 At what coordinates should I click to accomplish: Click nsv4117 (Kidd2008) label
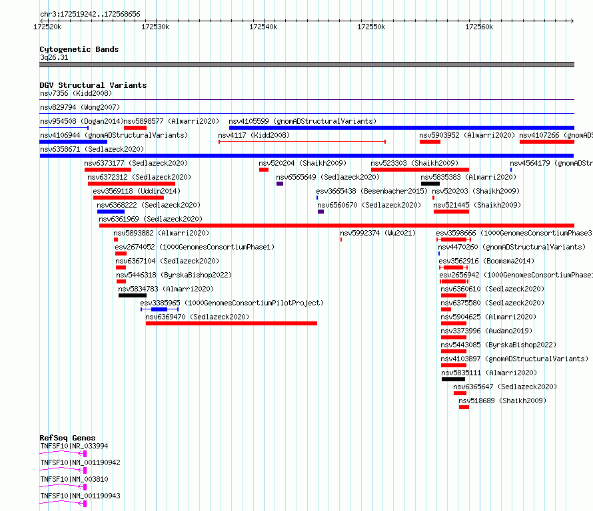254,135
